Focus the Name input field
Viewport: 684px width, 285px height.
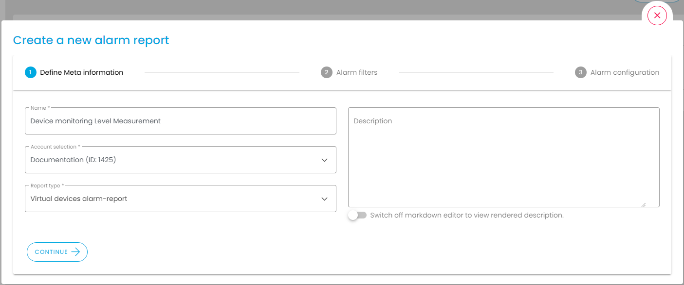180,121
